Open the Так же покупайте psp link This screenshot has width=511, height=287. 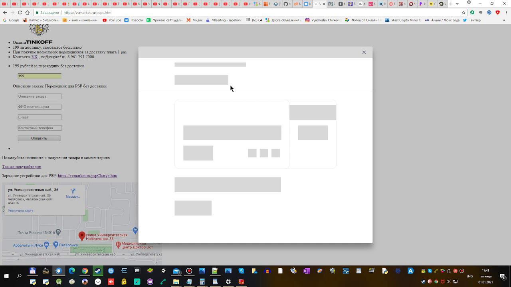click(22, 167)
